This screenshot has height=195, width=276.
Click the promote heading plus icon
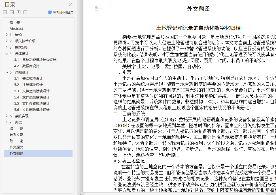click(x=18, y=12)
